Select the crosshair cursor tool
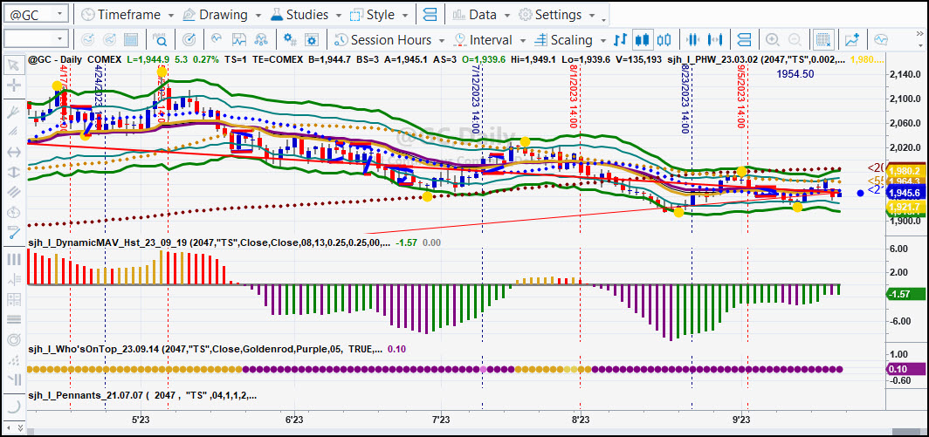929x437 pixels. tap(14, 85)
